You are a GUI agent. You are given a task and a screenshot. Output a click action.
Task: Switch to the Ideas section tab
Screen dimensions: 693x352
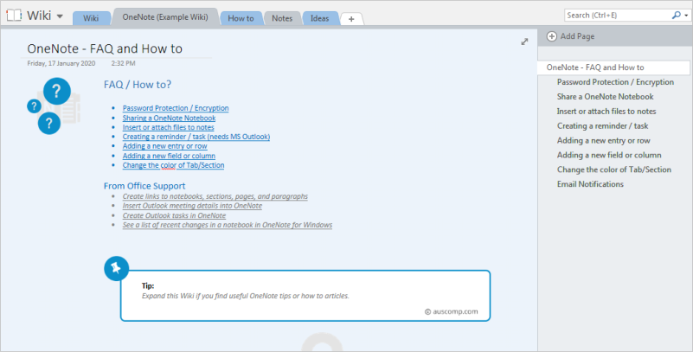(x=319, y=18)
